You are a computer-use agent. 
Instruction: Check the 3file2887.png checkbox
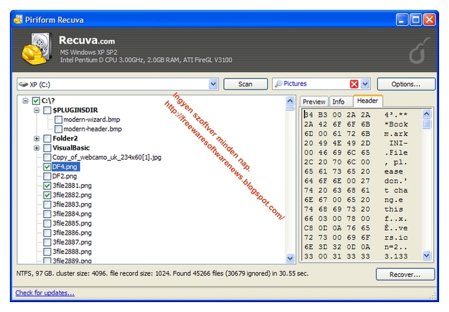(x=48, y=242)
